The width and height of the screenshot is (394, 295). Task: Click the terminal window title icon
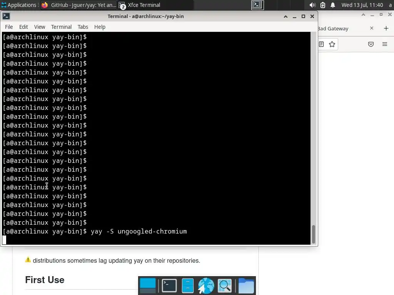coord(6,16)
